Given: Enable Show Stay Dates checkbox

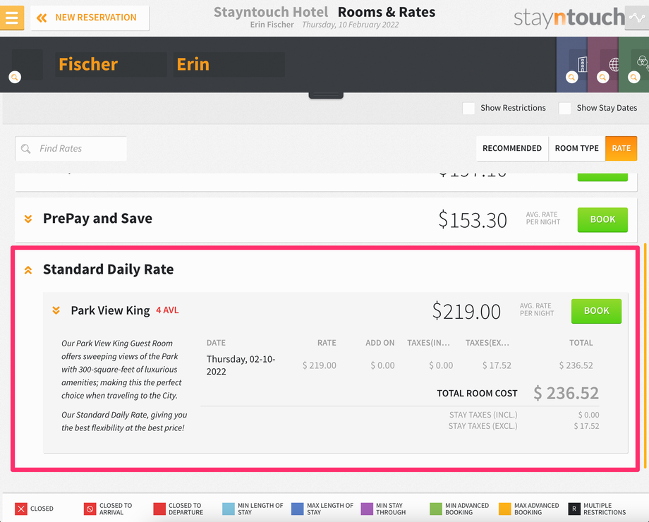Looking at the screenshot, I should [564, 108].
